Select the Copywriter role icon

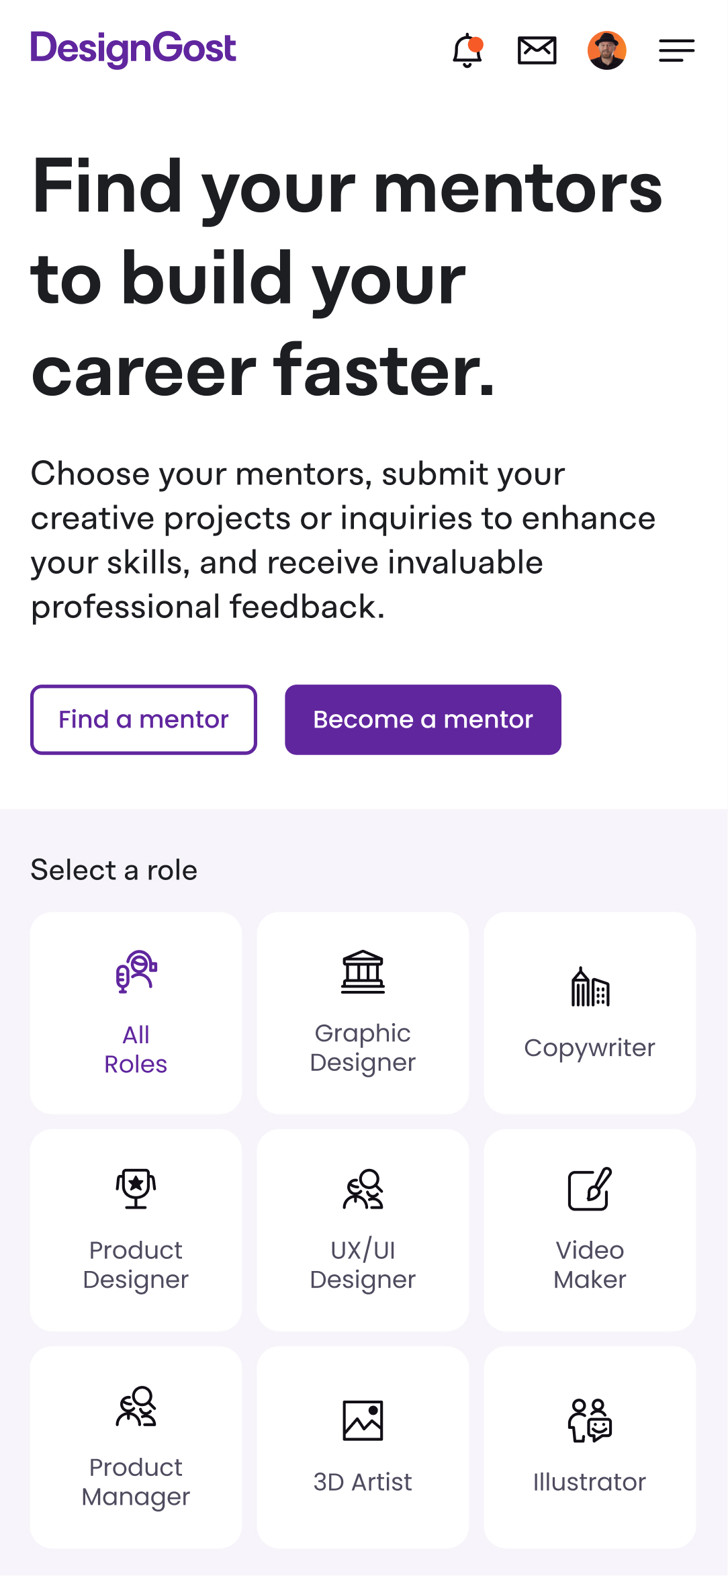pyautogui.click(x=590, y=987)
